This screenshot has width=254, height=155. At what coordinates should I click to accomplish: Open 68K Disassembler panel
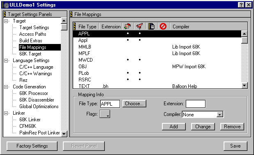(x=37, y=100)
